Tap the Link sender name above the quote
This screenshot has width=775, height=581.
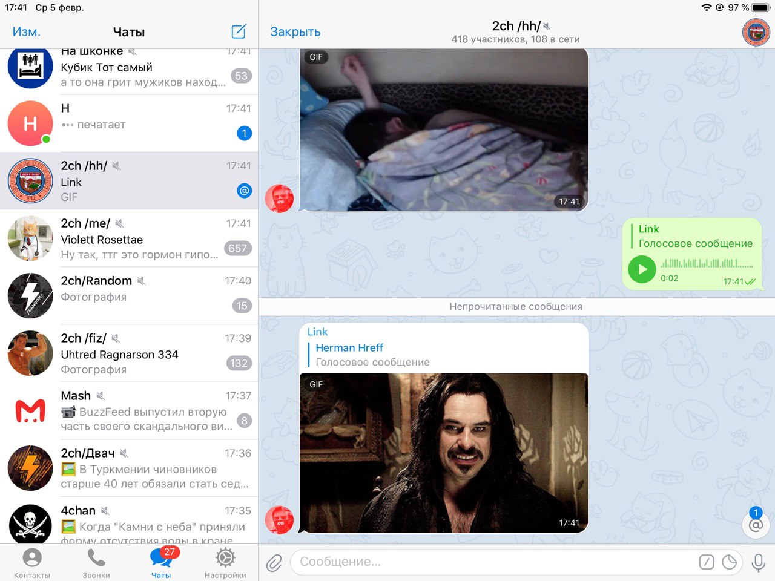click(x=317, y=332)
